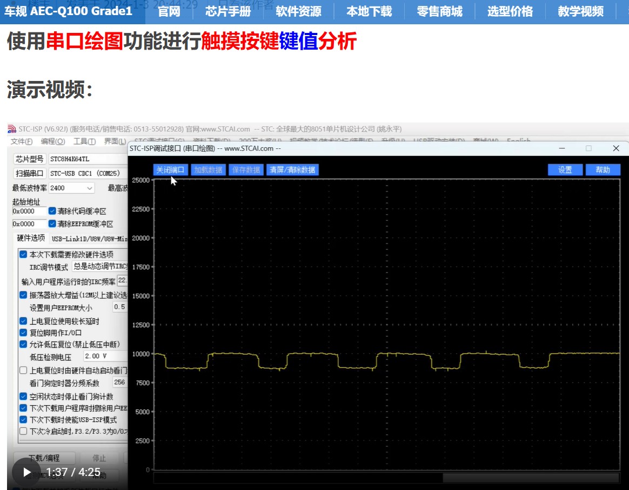Click the 关闭端口 button

[170, 170]
